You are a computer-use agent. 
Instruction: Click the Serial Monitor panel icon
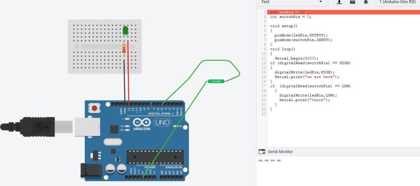click(x=262, y=152)
